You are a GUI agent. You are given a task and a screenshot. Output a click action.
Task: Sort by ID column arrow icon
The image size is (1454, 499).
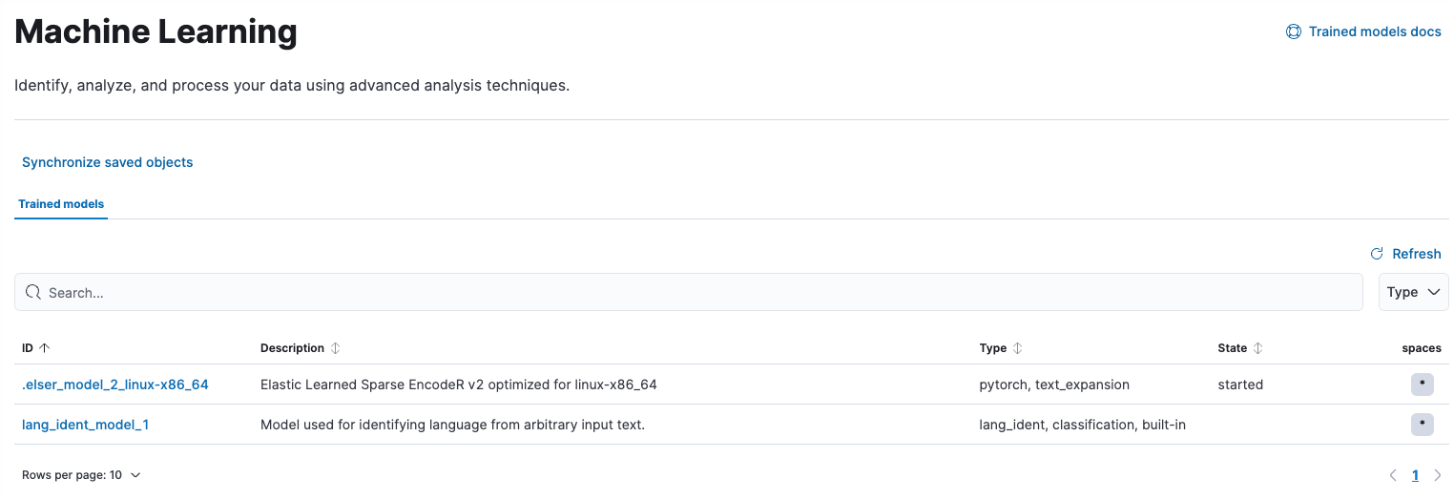45,348
